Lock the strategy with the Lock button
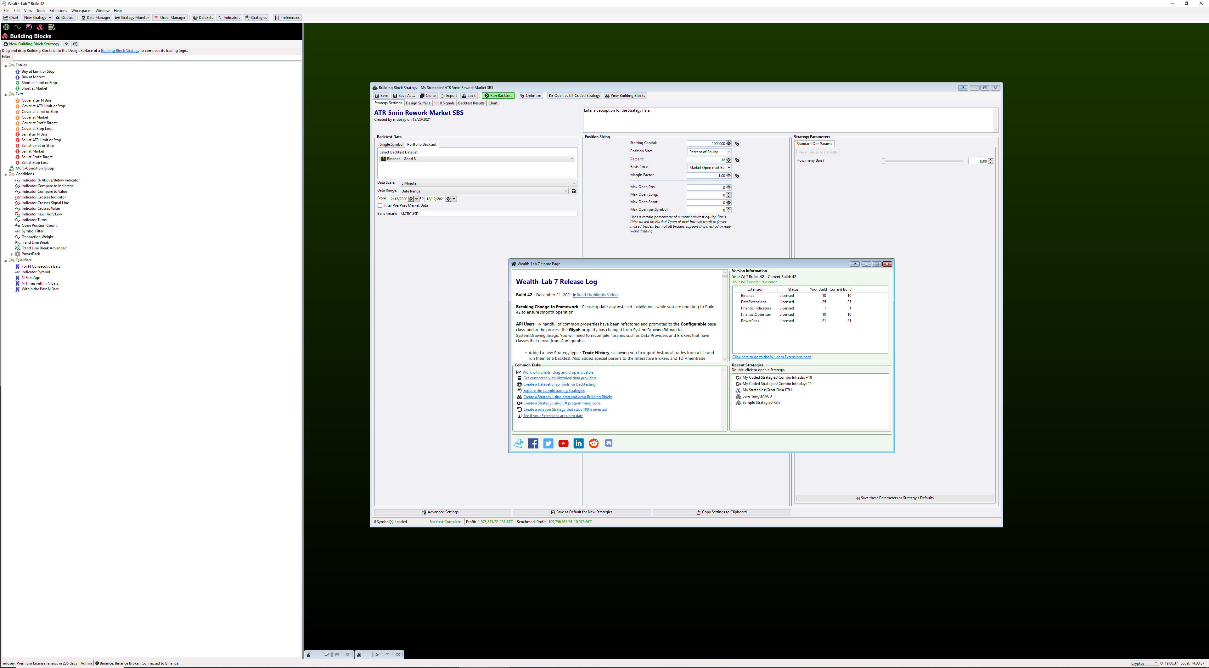1209x668 pixels. click(x=469, y=96)
